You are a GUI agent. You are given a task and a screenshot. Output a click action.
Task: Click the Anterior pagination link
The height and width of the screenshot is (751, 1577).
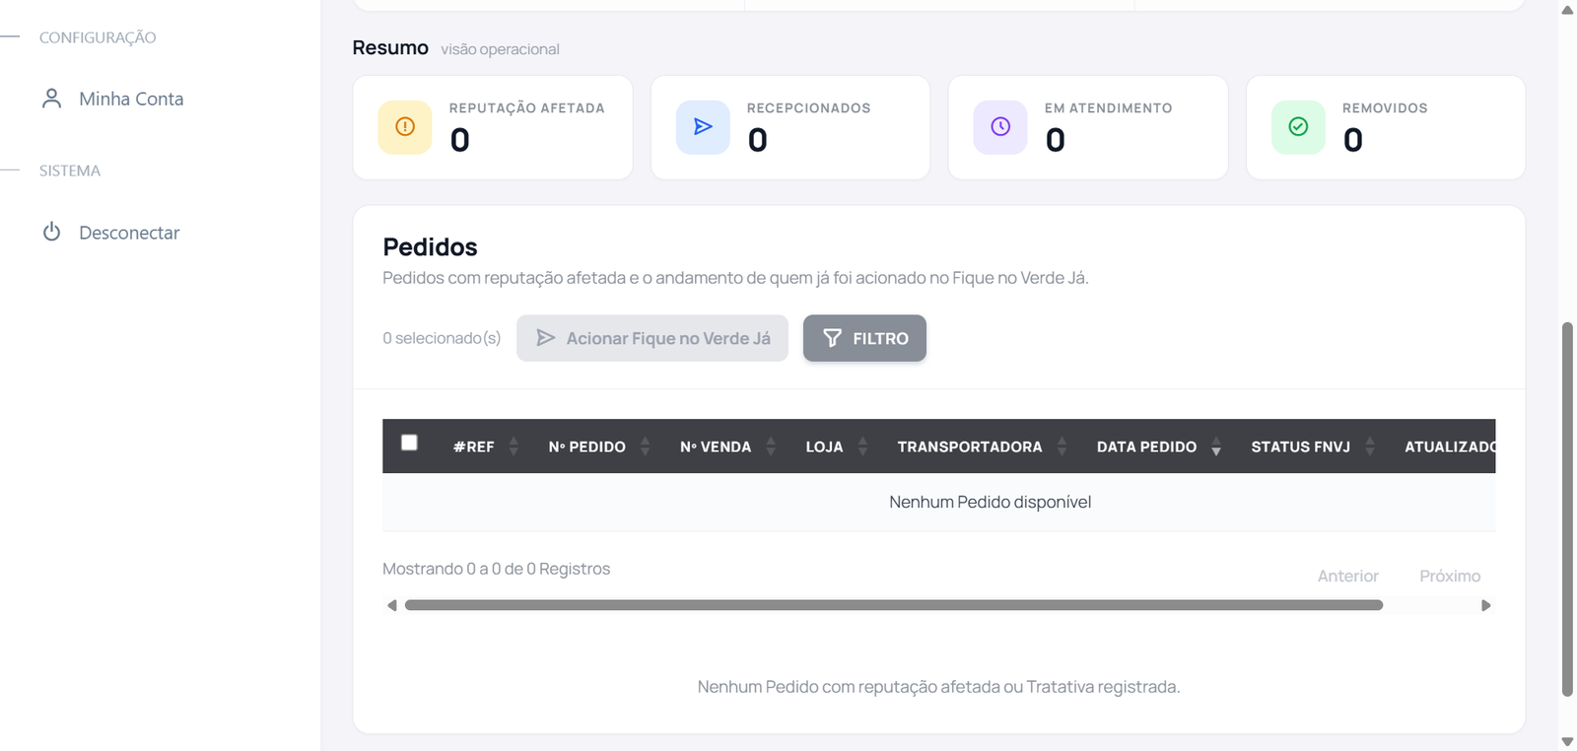pos(1347,577)
